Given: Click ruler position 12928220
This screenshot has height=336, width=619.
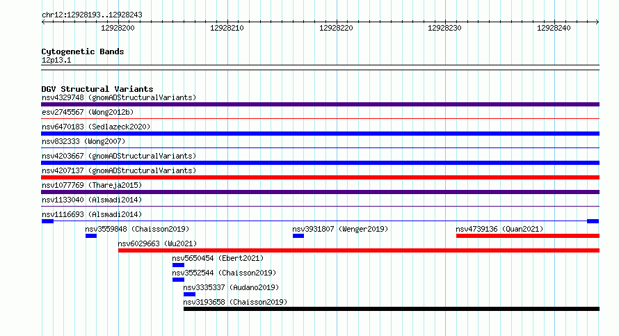Looking at the screenshot, I should [x=336, y=28].
